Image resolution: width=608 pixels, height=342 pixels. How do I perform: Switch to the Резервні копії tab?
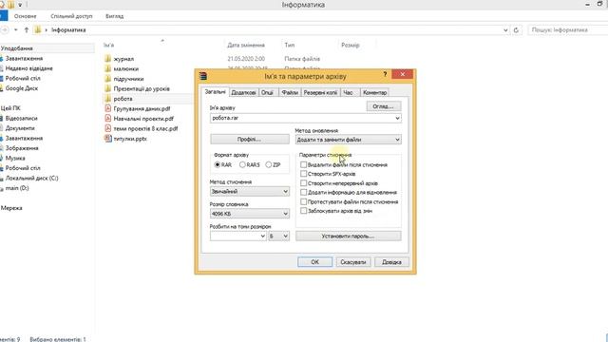(x=320, y=93)
